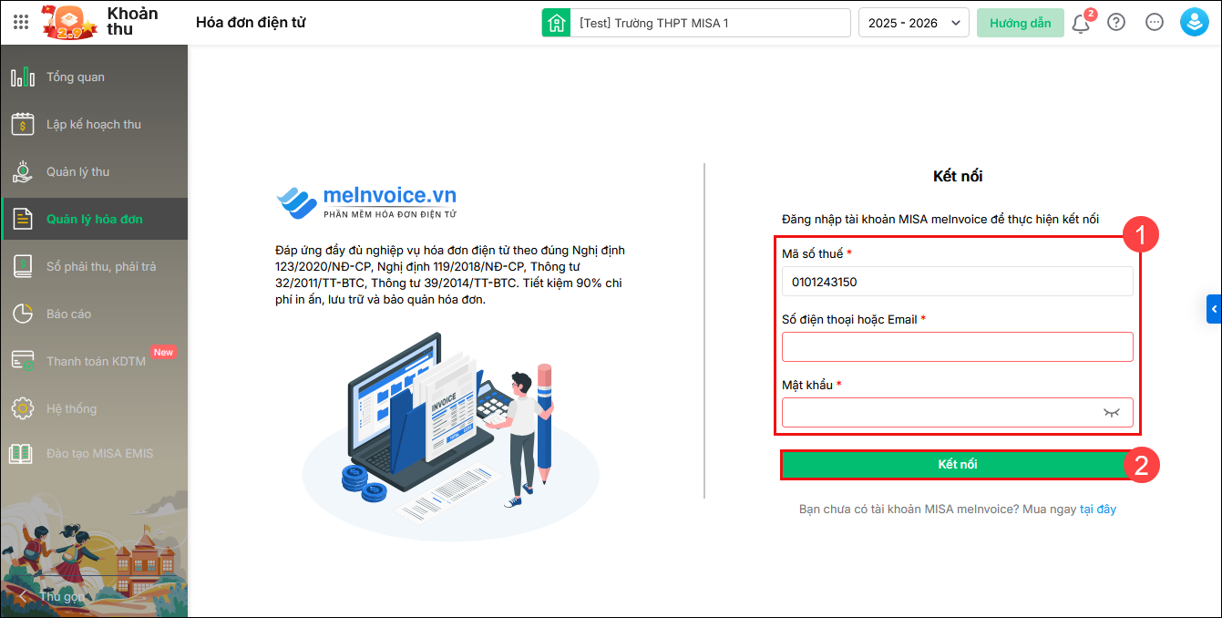1222x618 pixels.
Task: Focus the Mật khẩu password field
Action: (958, 413)
